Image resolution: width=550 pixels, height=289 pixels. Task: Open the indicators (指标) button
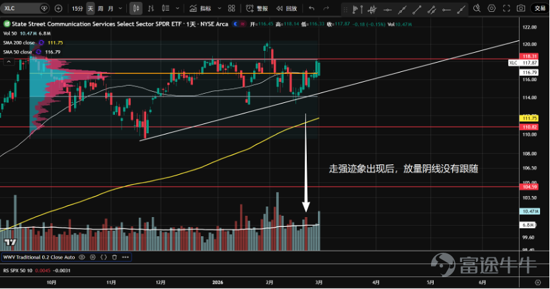pos(200,9)
